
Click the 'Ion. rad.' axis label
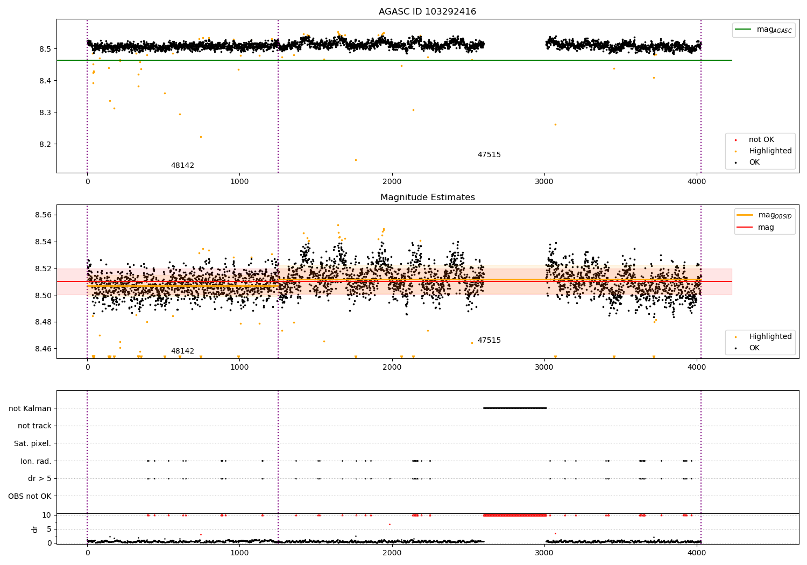(36, 461)
